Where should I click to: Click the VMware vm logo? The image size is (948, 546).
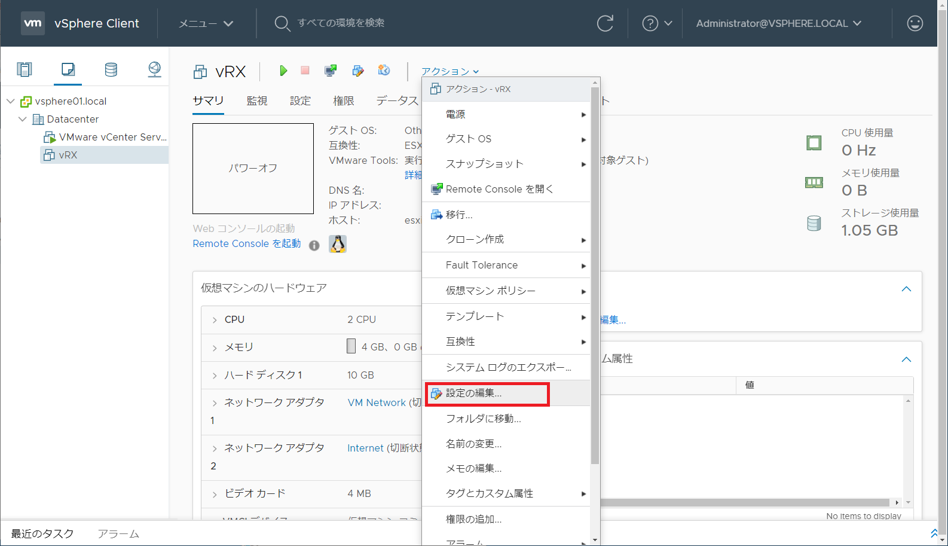[x=33, y=23]
